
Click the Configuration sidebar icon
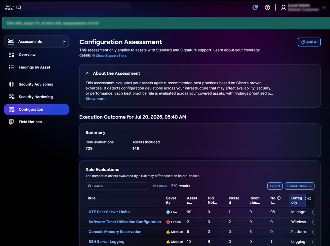coord(11,109)
